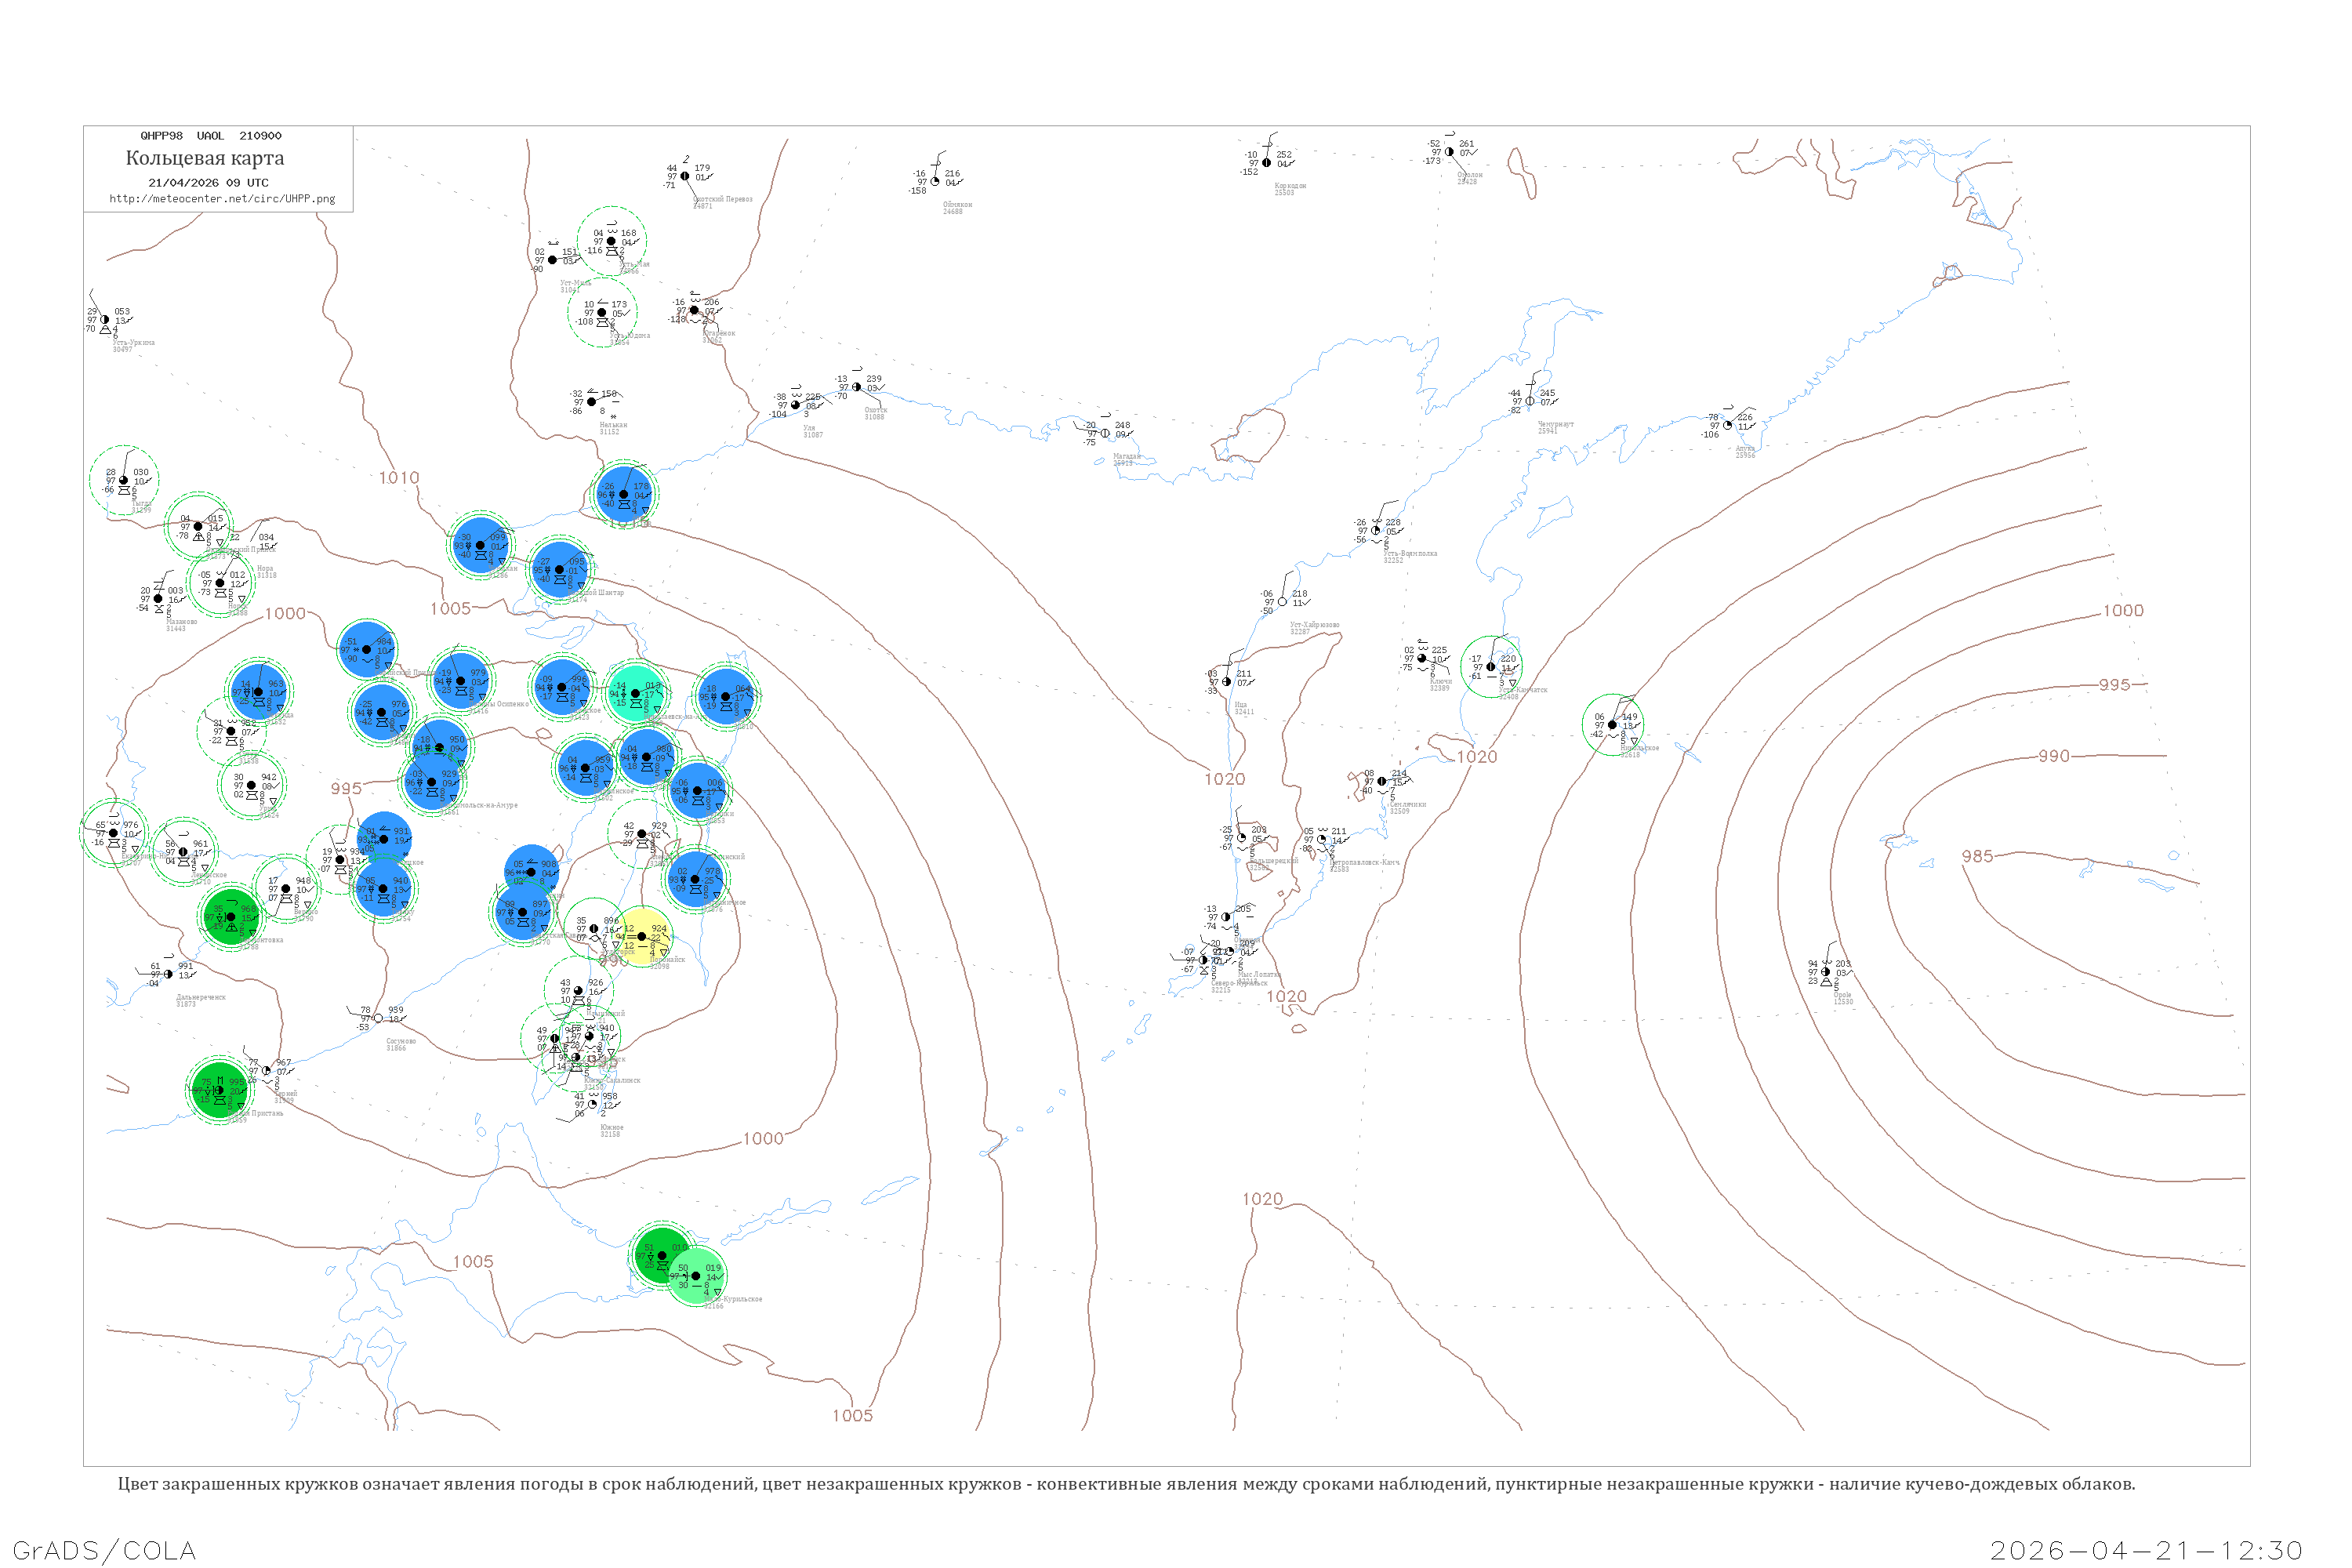The width and height of the screenshot is (2352, 1568).
Task: Click the 990 isobar pressure label
Action: click(2054, 756)
